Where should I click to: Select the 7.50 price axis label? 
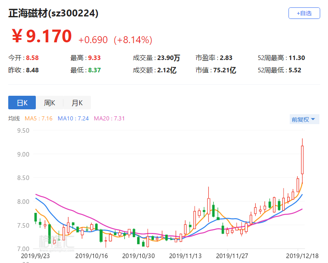click(x=23, y=225)
